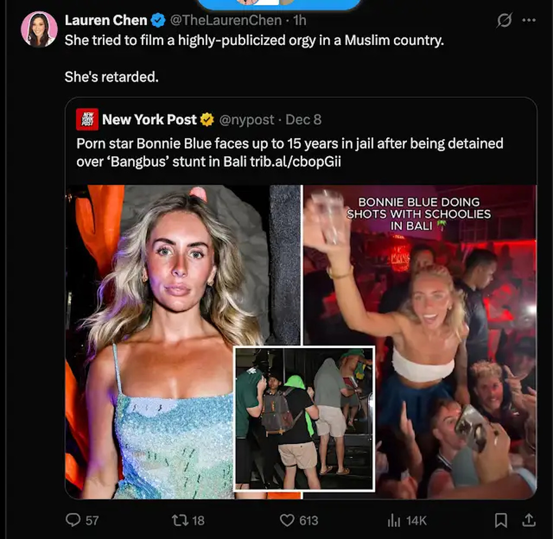Viewport: 553px width, 539px height.
Task: Click the New York Post logo avatar
Action: 87,119
